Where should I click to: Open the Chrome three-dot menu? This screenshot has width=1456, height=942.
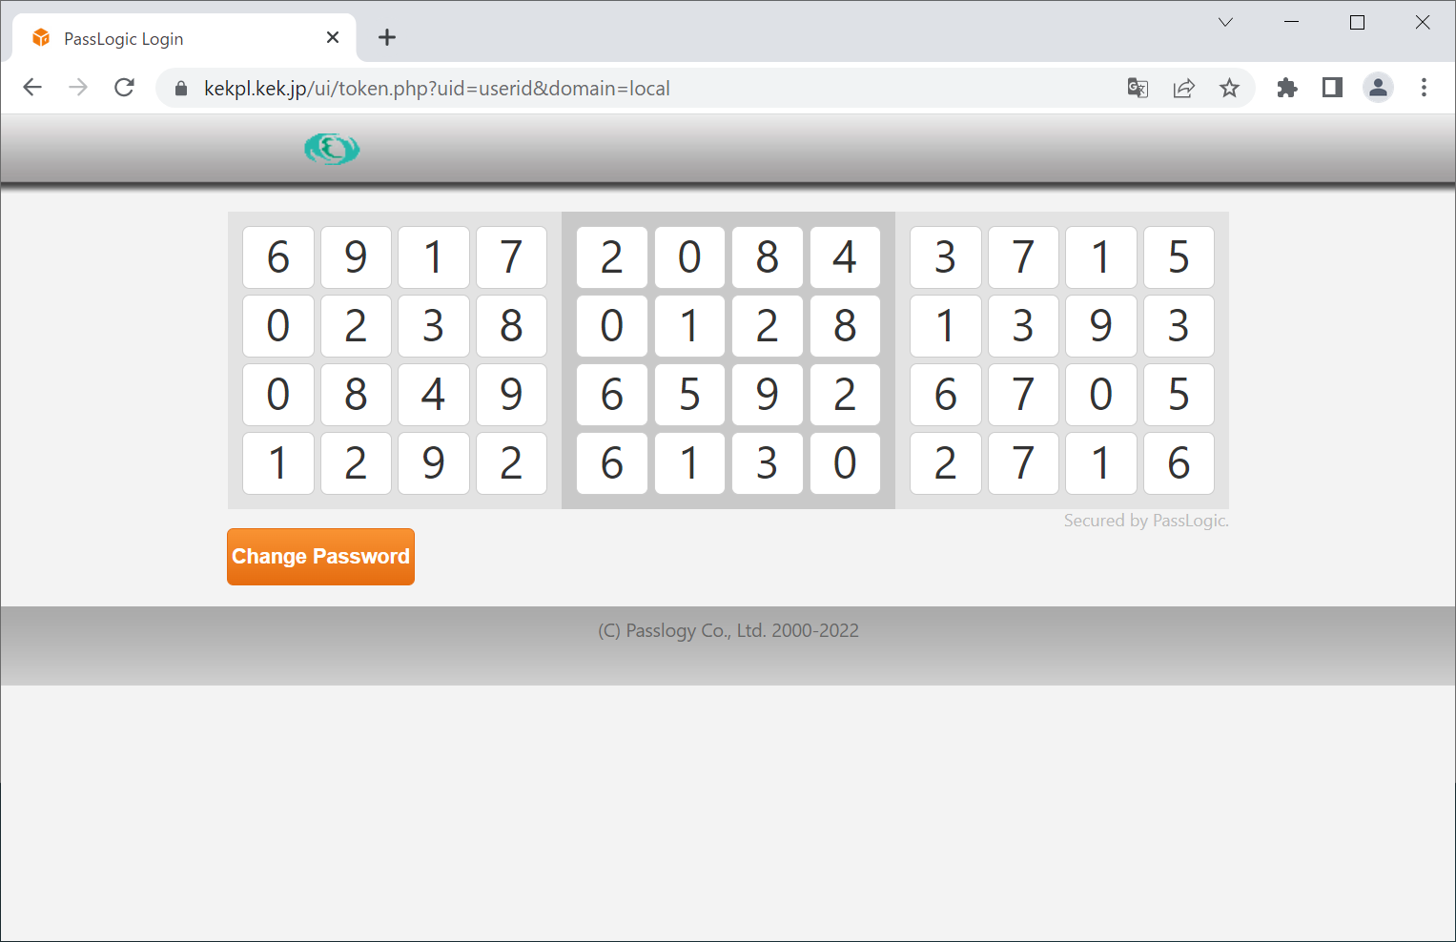tap(1424, 88)
